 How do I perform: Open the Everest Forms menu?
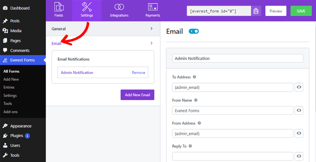point(23,60)
